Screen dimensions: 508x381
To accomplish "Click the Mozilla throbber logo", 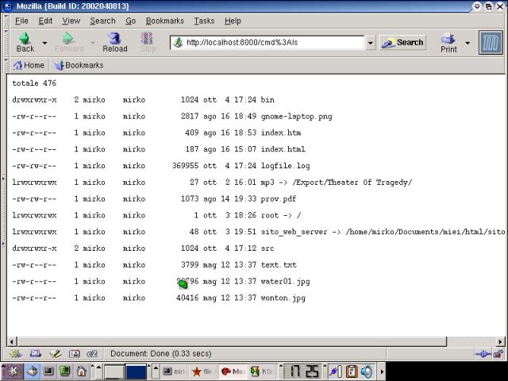I will pyautogui.click(x=491, y=43).
